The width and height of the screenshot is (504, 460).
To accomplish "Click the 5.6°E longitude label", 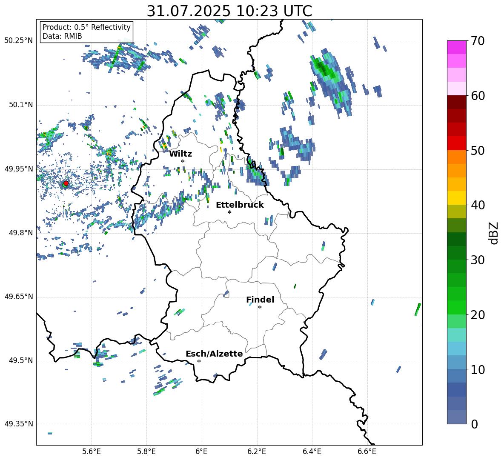I will [92, 451].
